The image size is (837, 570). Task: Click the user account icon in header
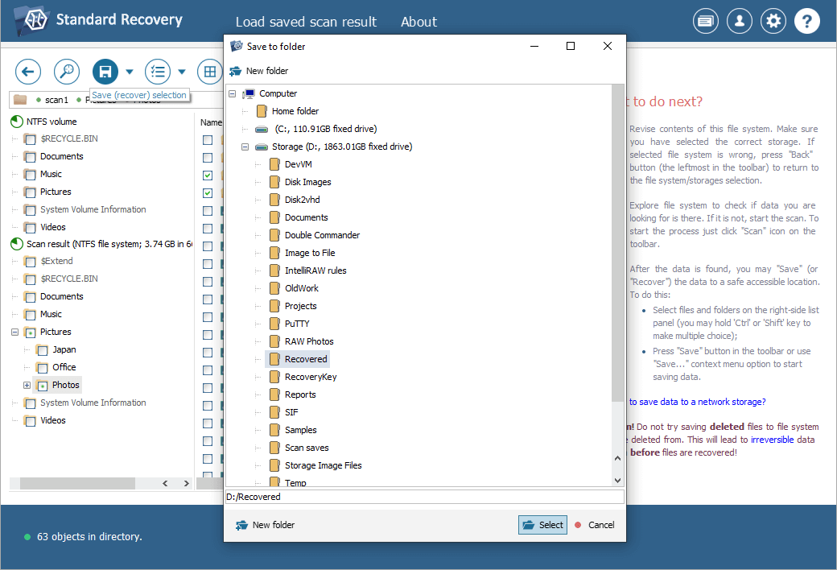(x=740, y=22)
